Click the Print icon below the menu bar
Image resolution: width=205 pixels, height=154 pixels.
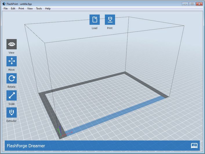[110, 20]
